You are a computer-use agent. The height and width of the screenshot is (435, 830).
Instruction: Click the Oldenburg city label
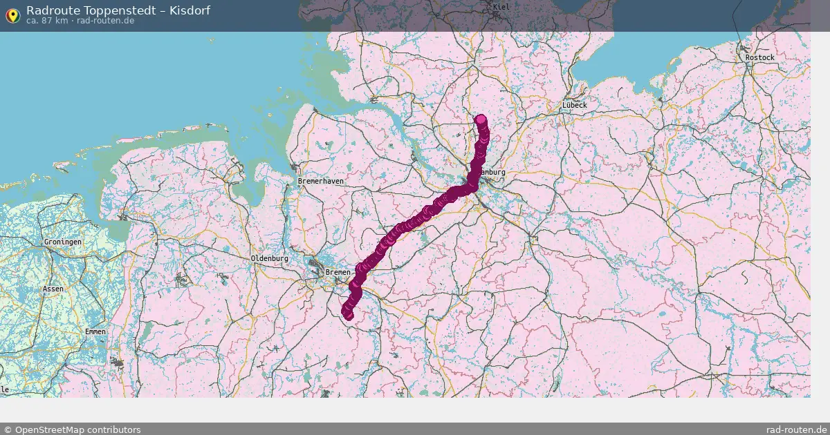click(269, 258)
